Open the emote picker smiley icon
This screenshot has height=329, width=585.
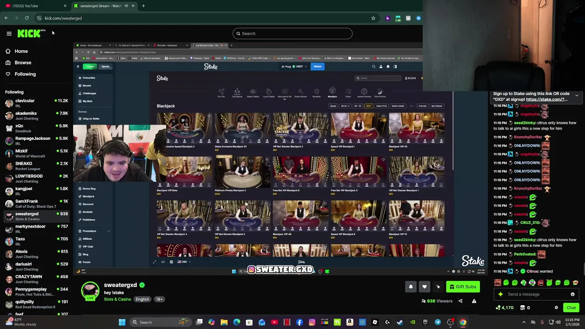[572, 294]
